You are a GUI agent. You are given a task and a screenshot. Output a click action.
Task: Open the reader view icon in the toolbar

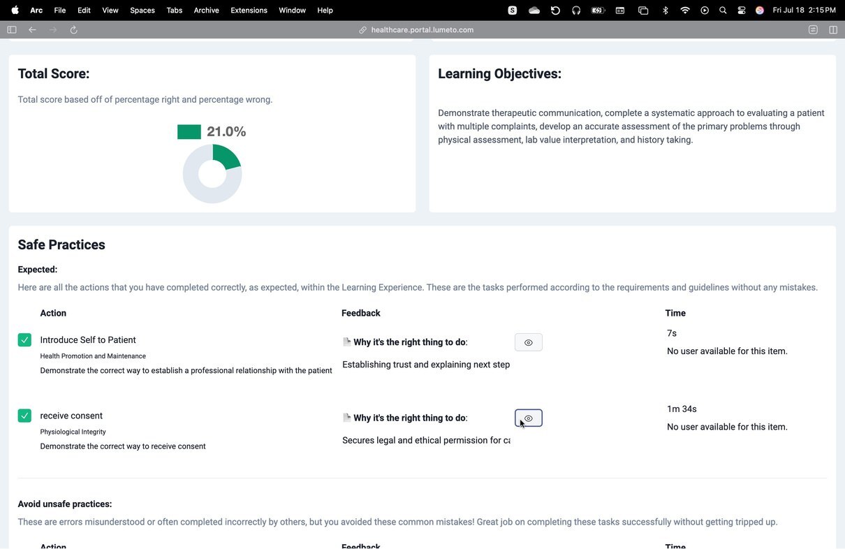tap(813, 30)
